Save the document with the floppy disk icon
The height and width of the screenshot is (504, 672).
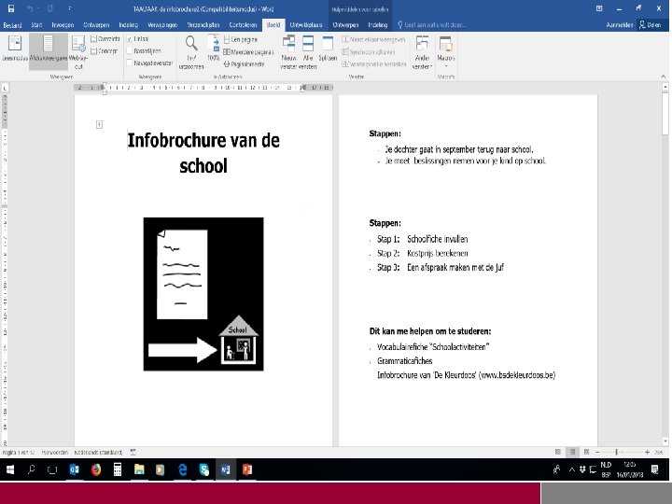11,8
